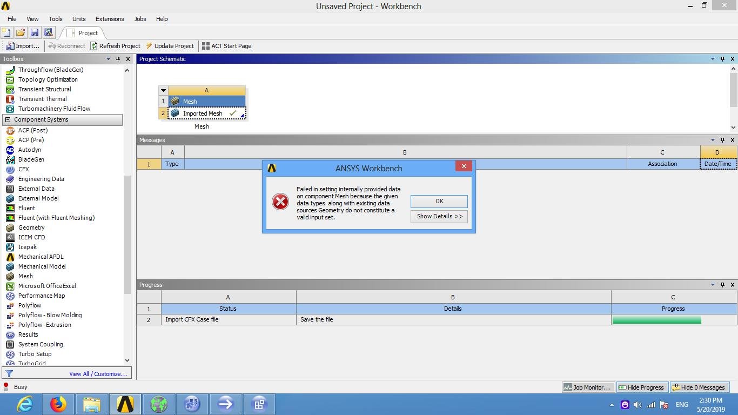The width and height of the screenshot is (738, 415).
Task: Collapse the Component Systems group
Action: pos(8,119)
